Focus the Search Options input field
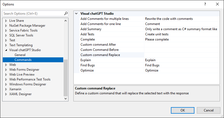Image resolution: width=224 pixels, height=118 pixels. coord(33,13)
